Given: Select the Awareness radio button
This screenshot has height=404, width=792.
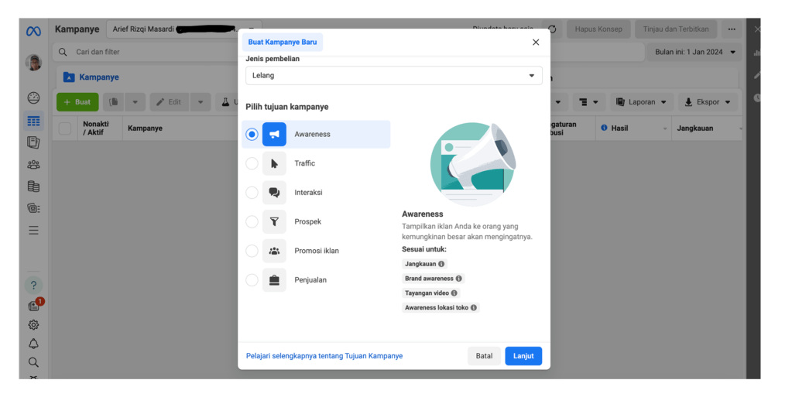Looking at the screenshot, I should click(252, 135).
